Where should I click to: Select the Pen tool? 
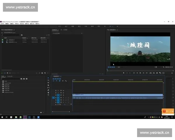pos(48,90)
